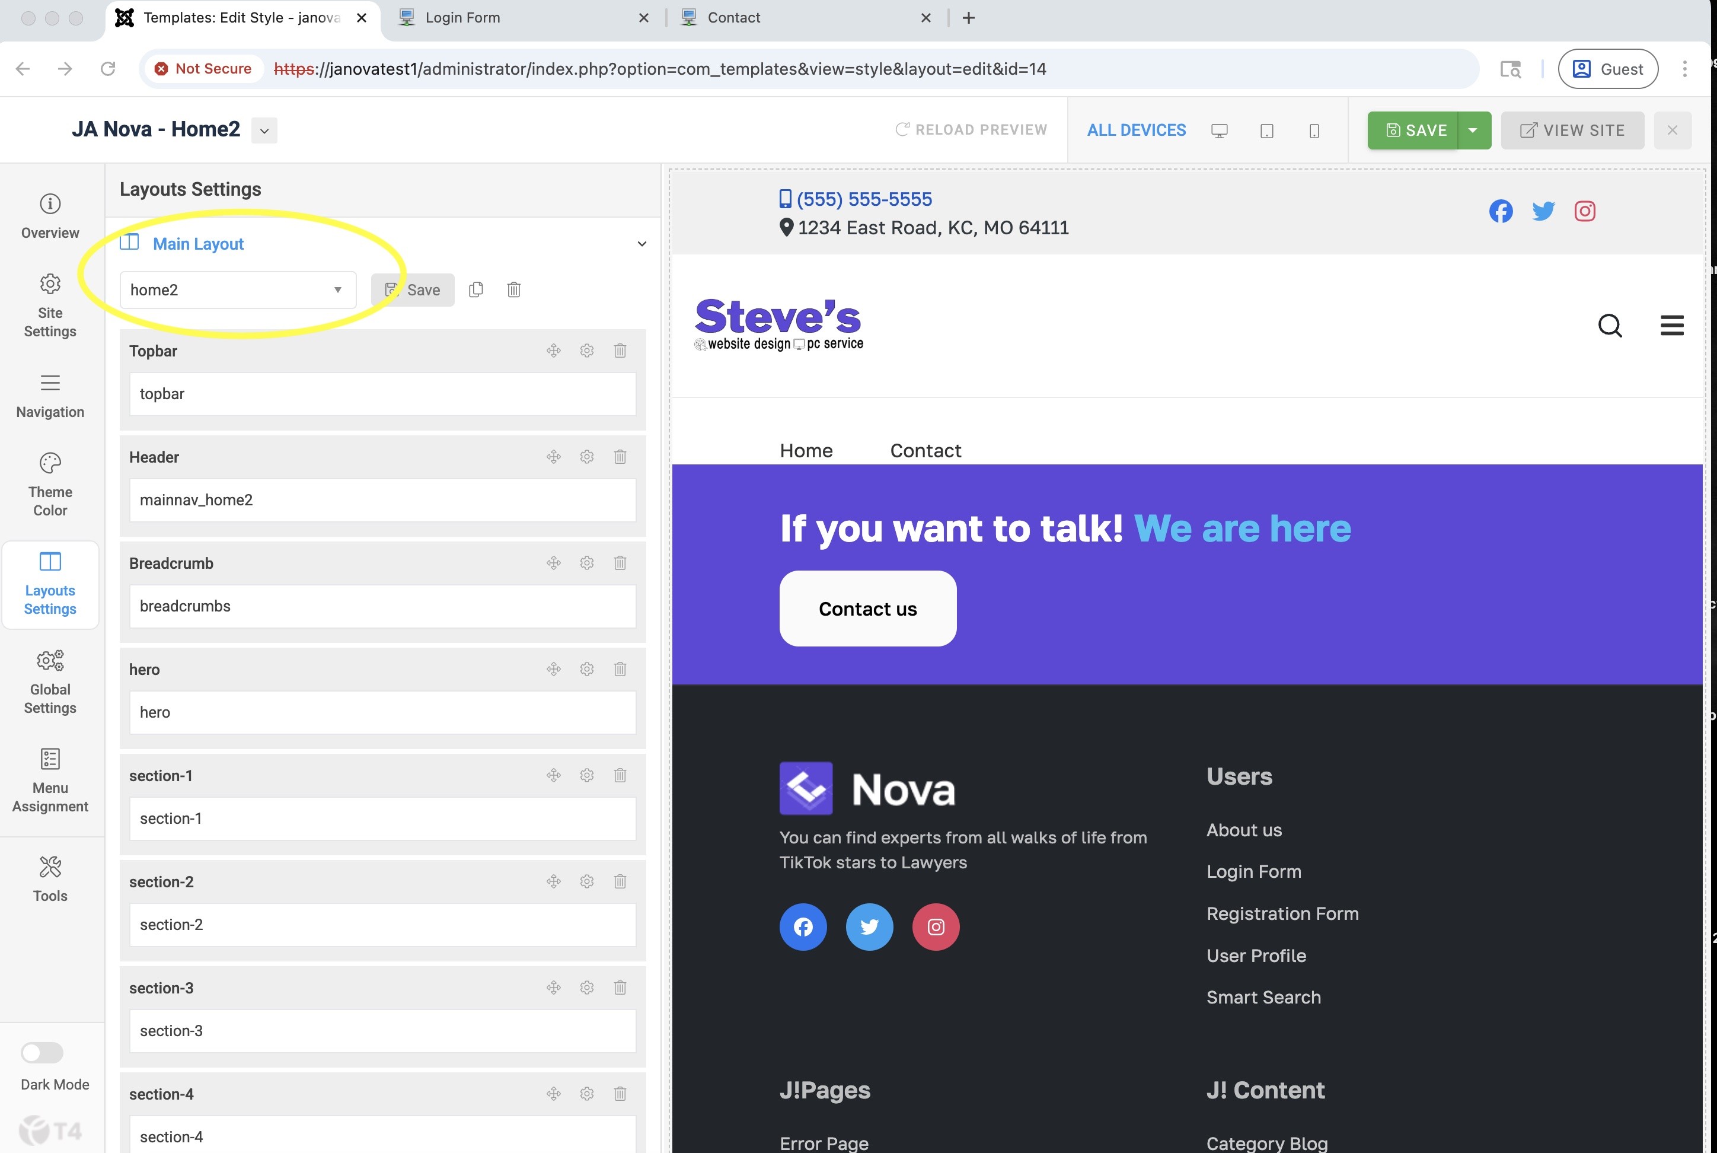Image resolution: width=1717 pixels, height=1153 pixels.
Task: Switch preview to mobile device icon
Action: (1314, 131)
